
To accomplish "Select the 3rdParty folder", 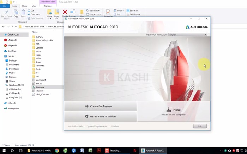I will click(x=39, y=37).
